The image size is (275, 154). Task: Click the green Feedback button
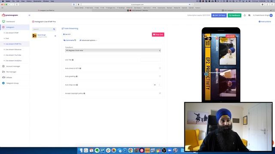235,15
